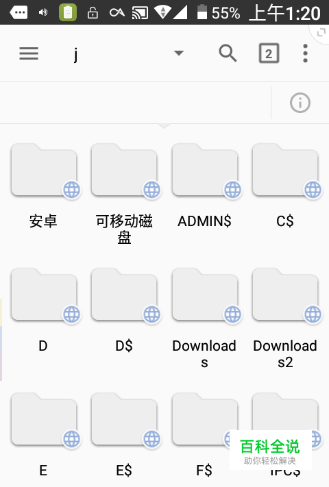Tap the open padlock status icon
Image resolution: width=329 pixels, height=487 pixels.
(x=93, y=13)
